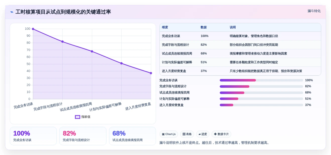Click the 试点成员连续填报四周 68% progress bar

coord(261,93)
